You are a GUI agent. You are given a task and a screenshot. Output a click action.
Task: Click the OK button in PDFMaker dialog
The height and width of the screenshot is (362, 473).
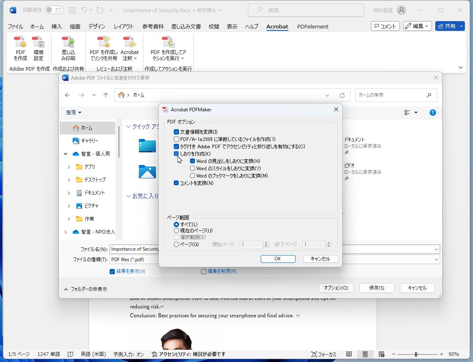[x=278, y=259]
